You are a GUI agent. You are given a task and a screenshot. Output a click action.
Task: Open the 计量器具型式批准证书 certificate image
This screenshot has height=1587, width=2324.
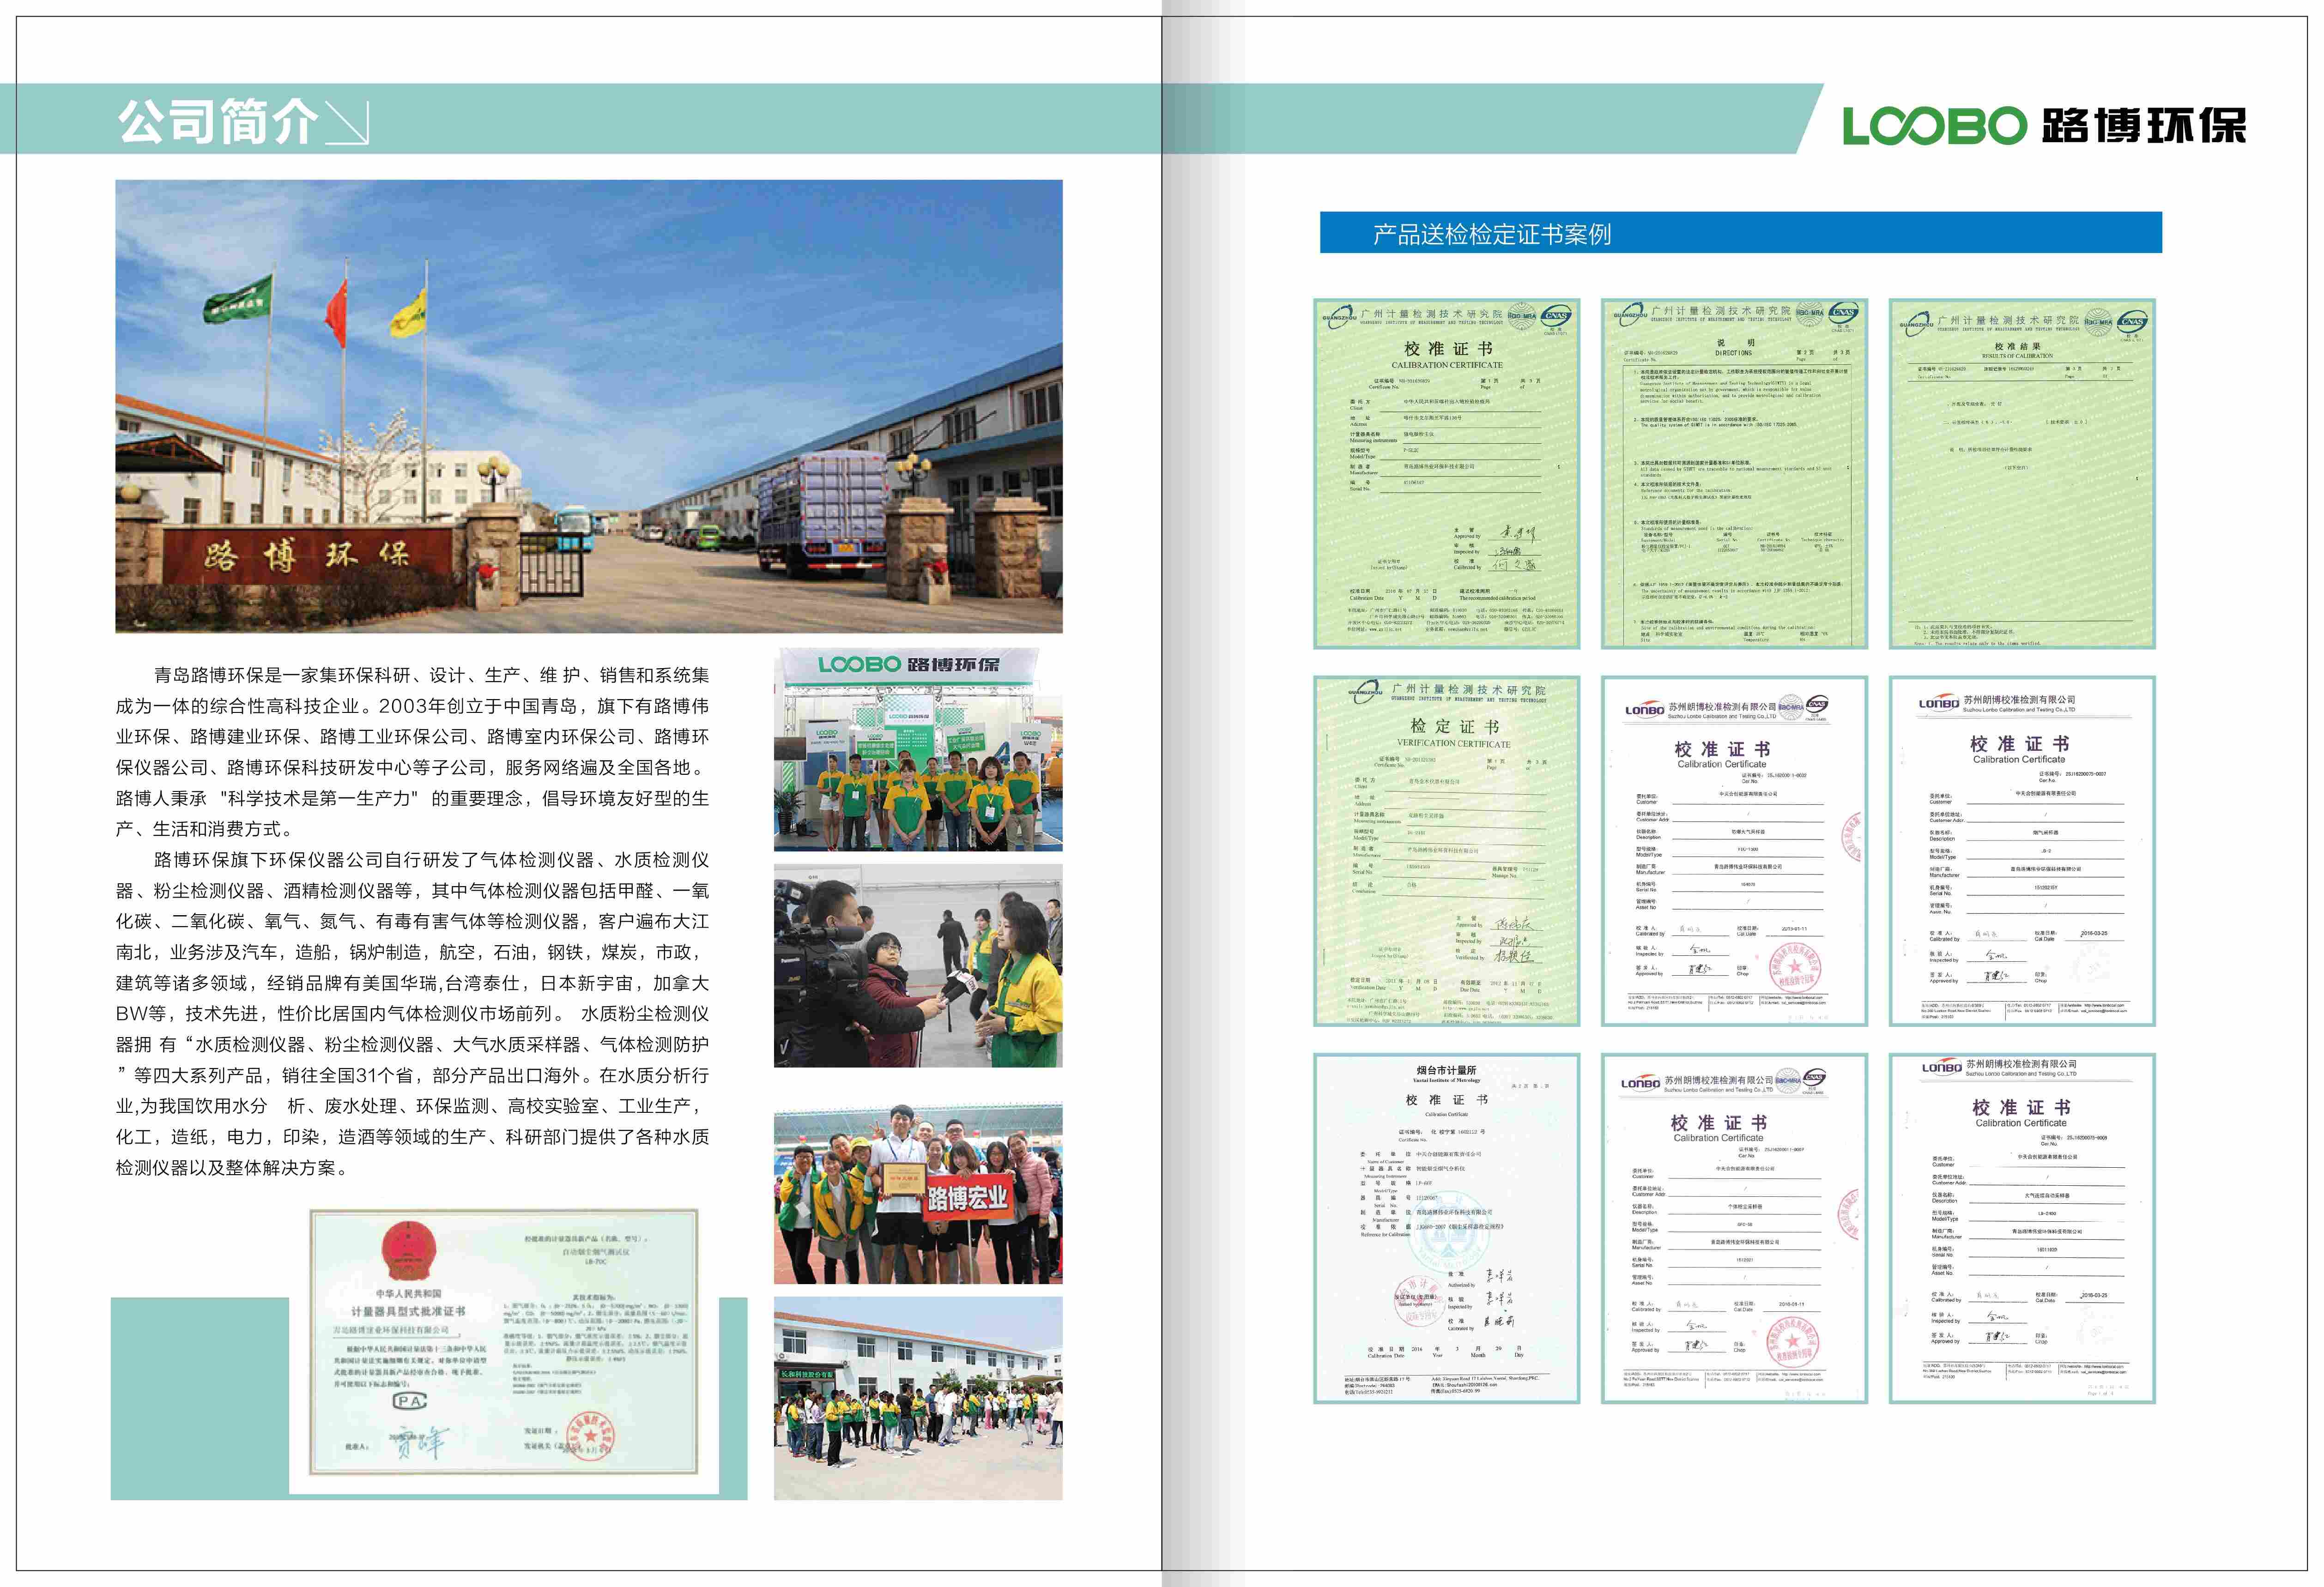pos(504,1342)
